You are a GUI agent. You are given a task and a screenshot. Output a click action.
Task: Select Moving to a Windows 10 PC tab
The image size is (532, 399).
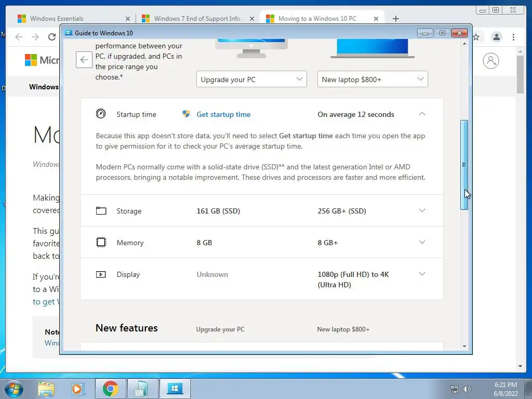pyautogui.click(x=322, y=19)
